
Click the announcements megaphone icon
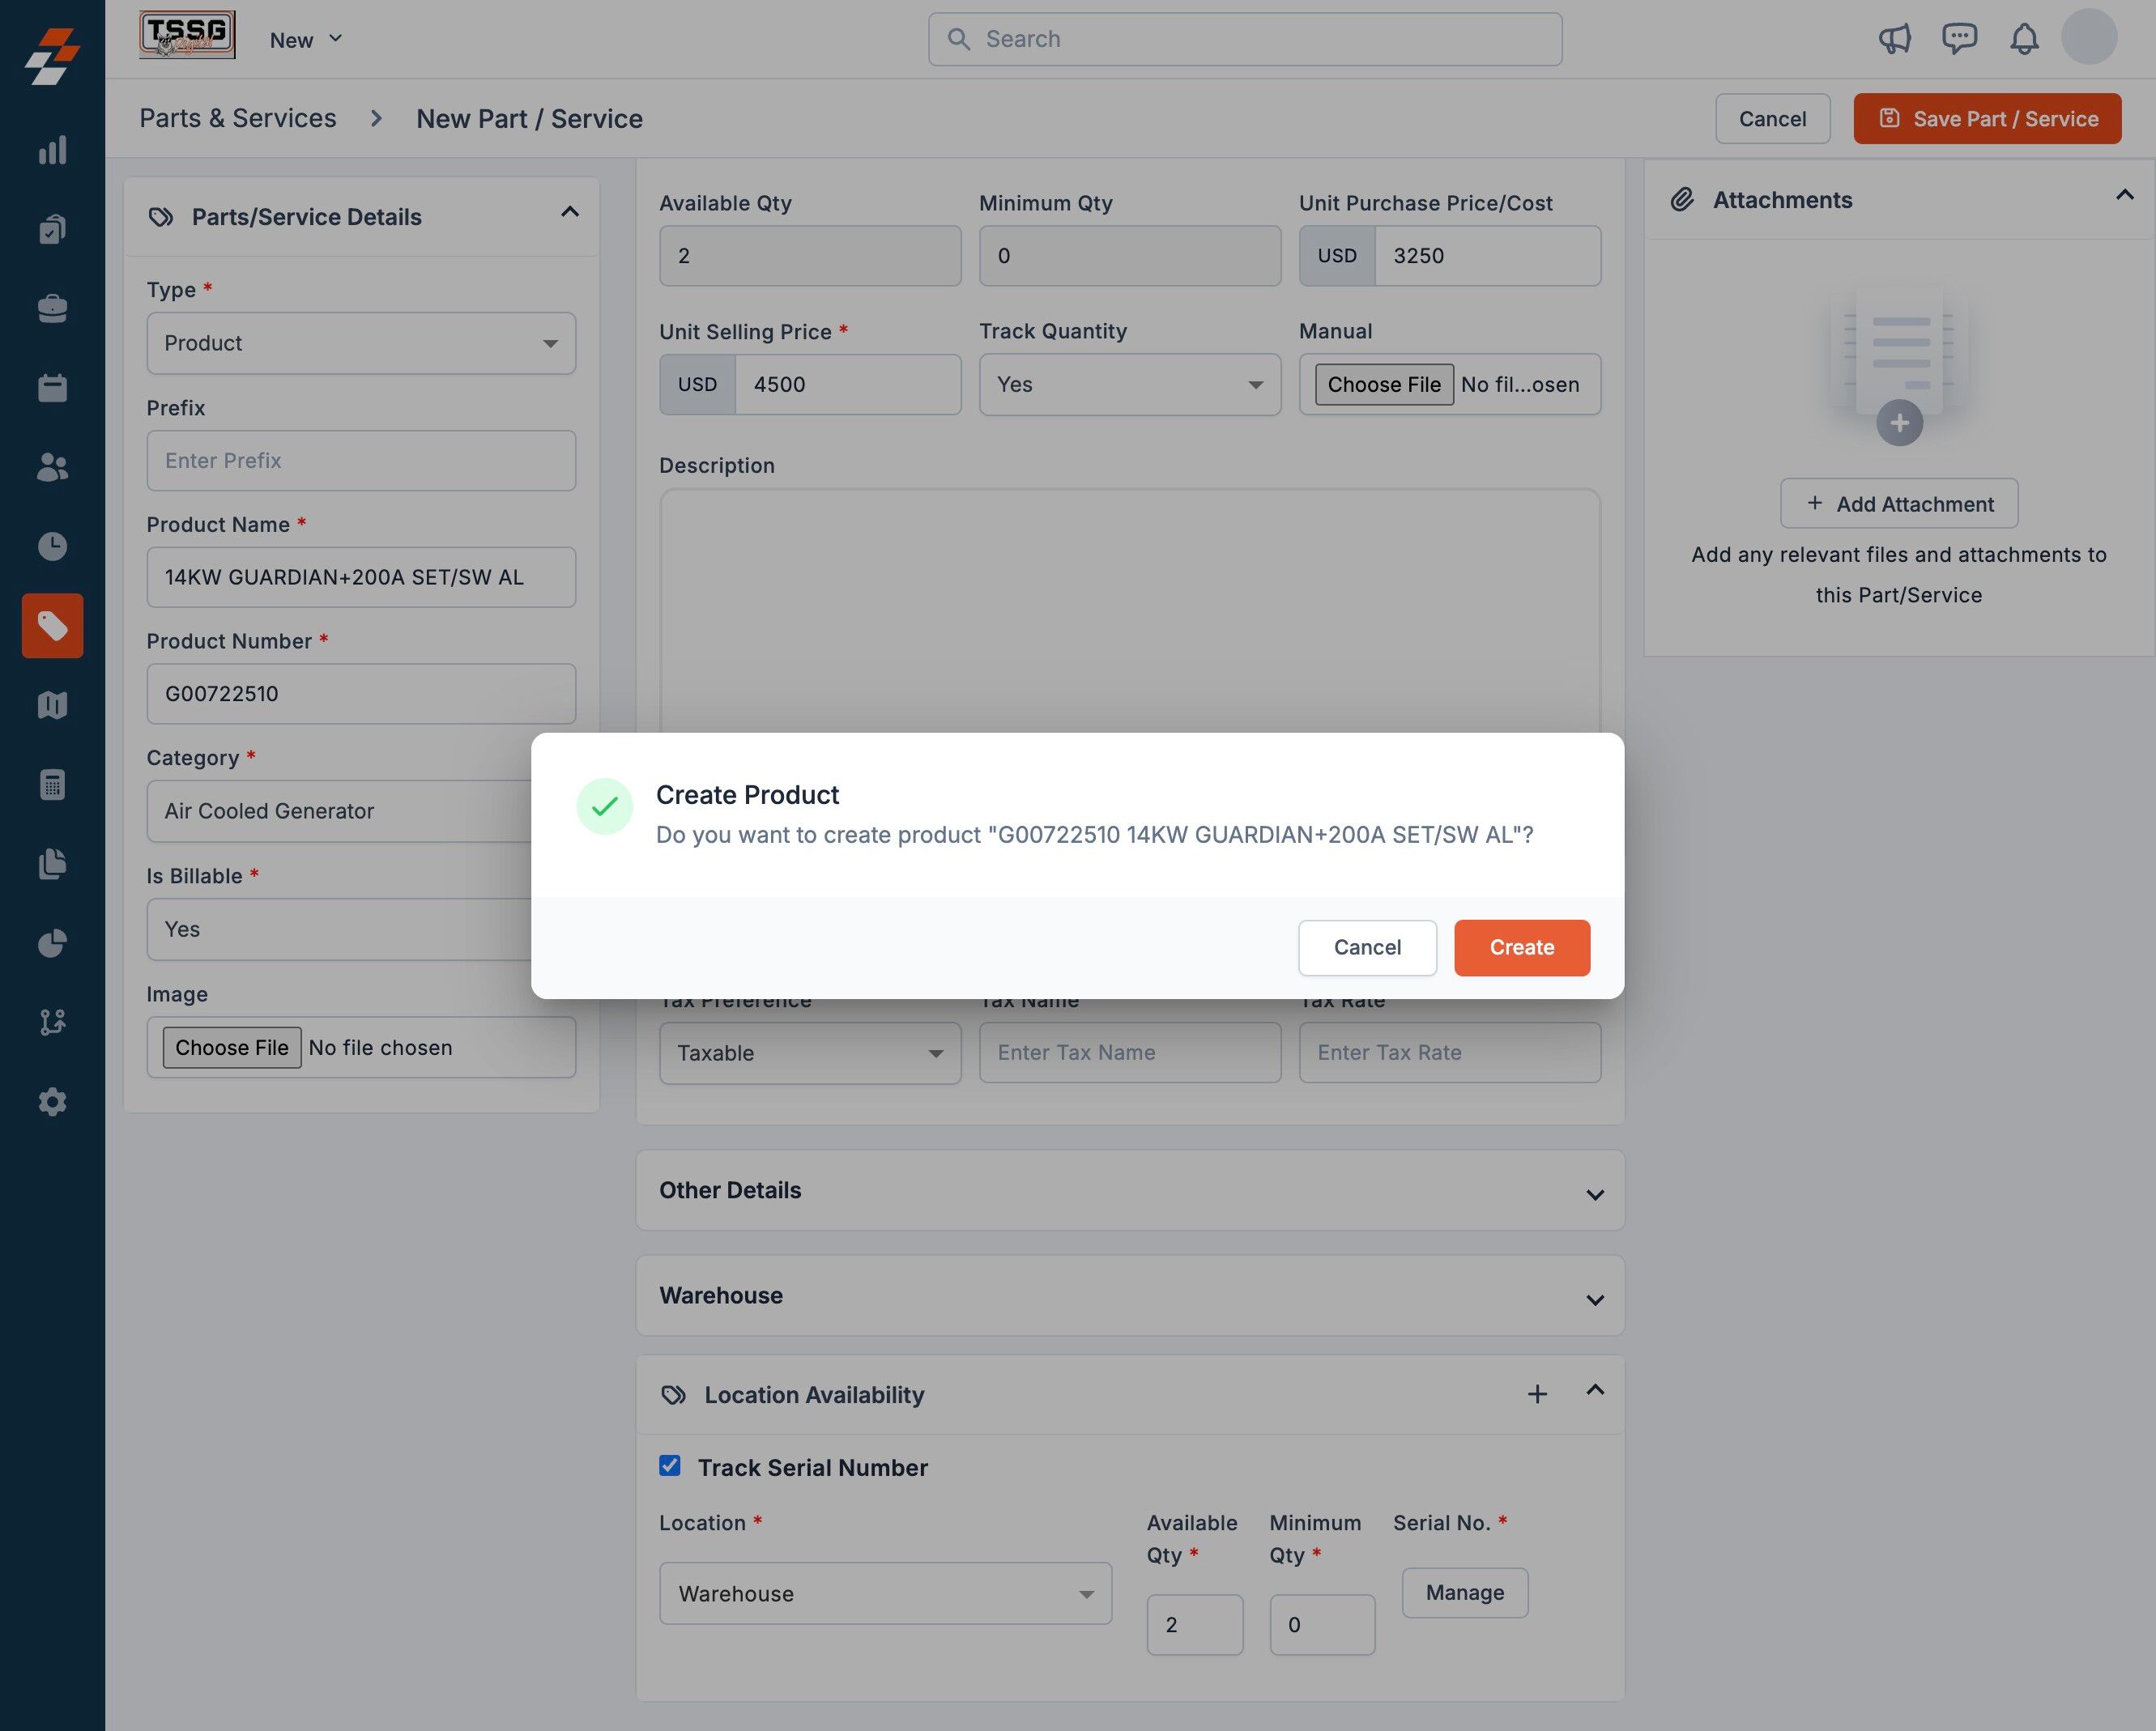point(1894,39)
